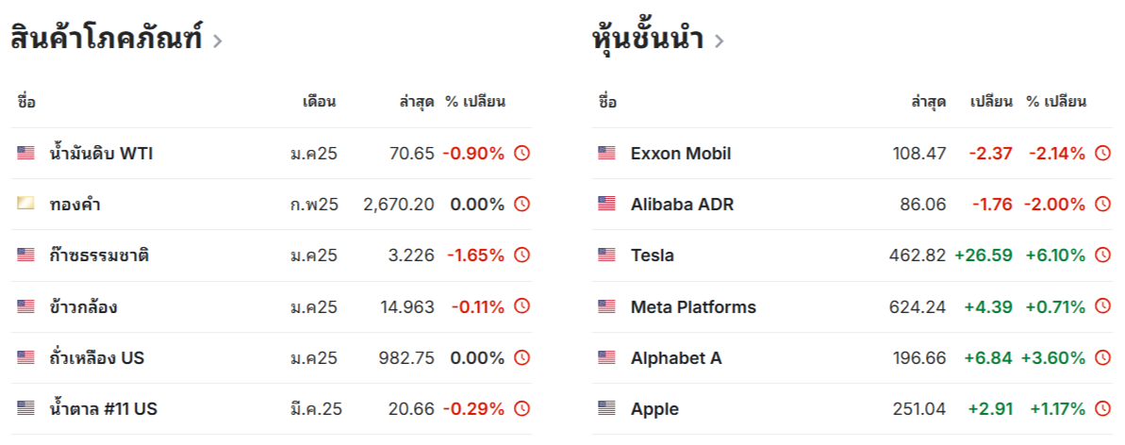Open the Alibaba ADR stock page
This screenshot has width=1125, height=445.
point(683,204)
